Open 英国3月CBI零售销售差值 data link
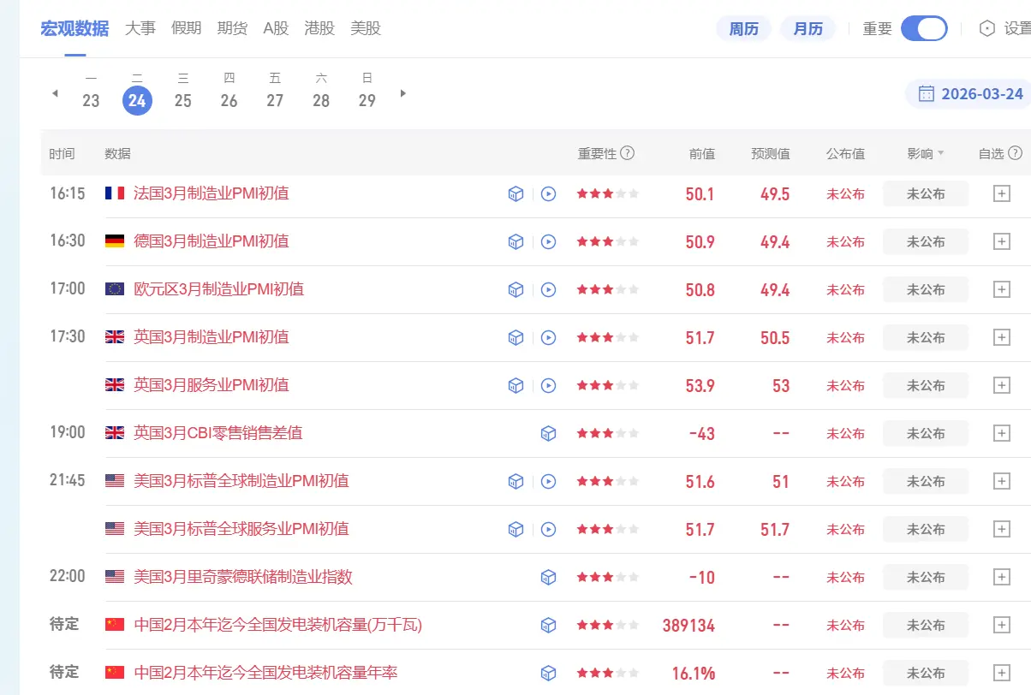Screen dimensions: 1031x695 [218, 433]
